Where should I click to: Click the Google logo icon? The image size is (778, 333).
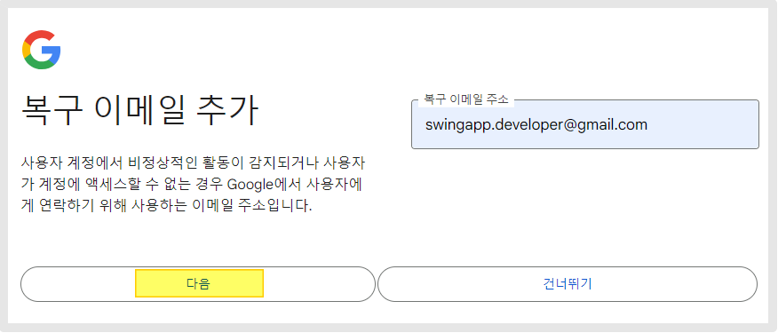click(41, 50)
